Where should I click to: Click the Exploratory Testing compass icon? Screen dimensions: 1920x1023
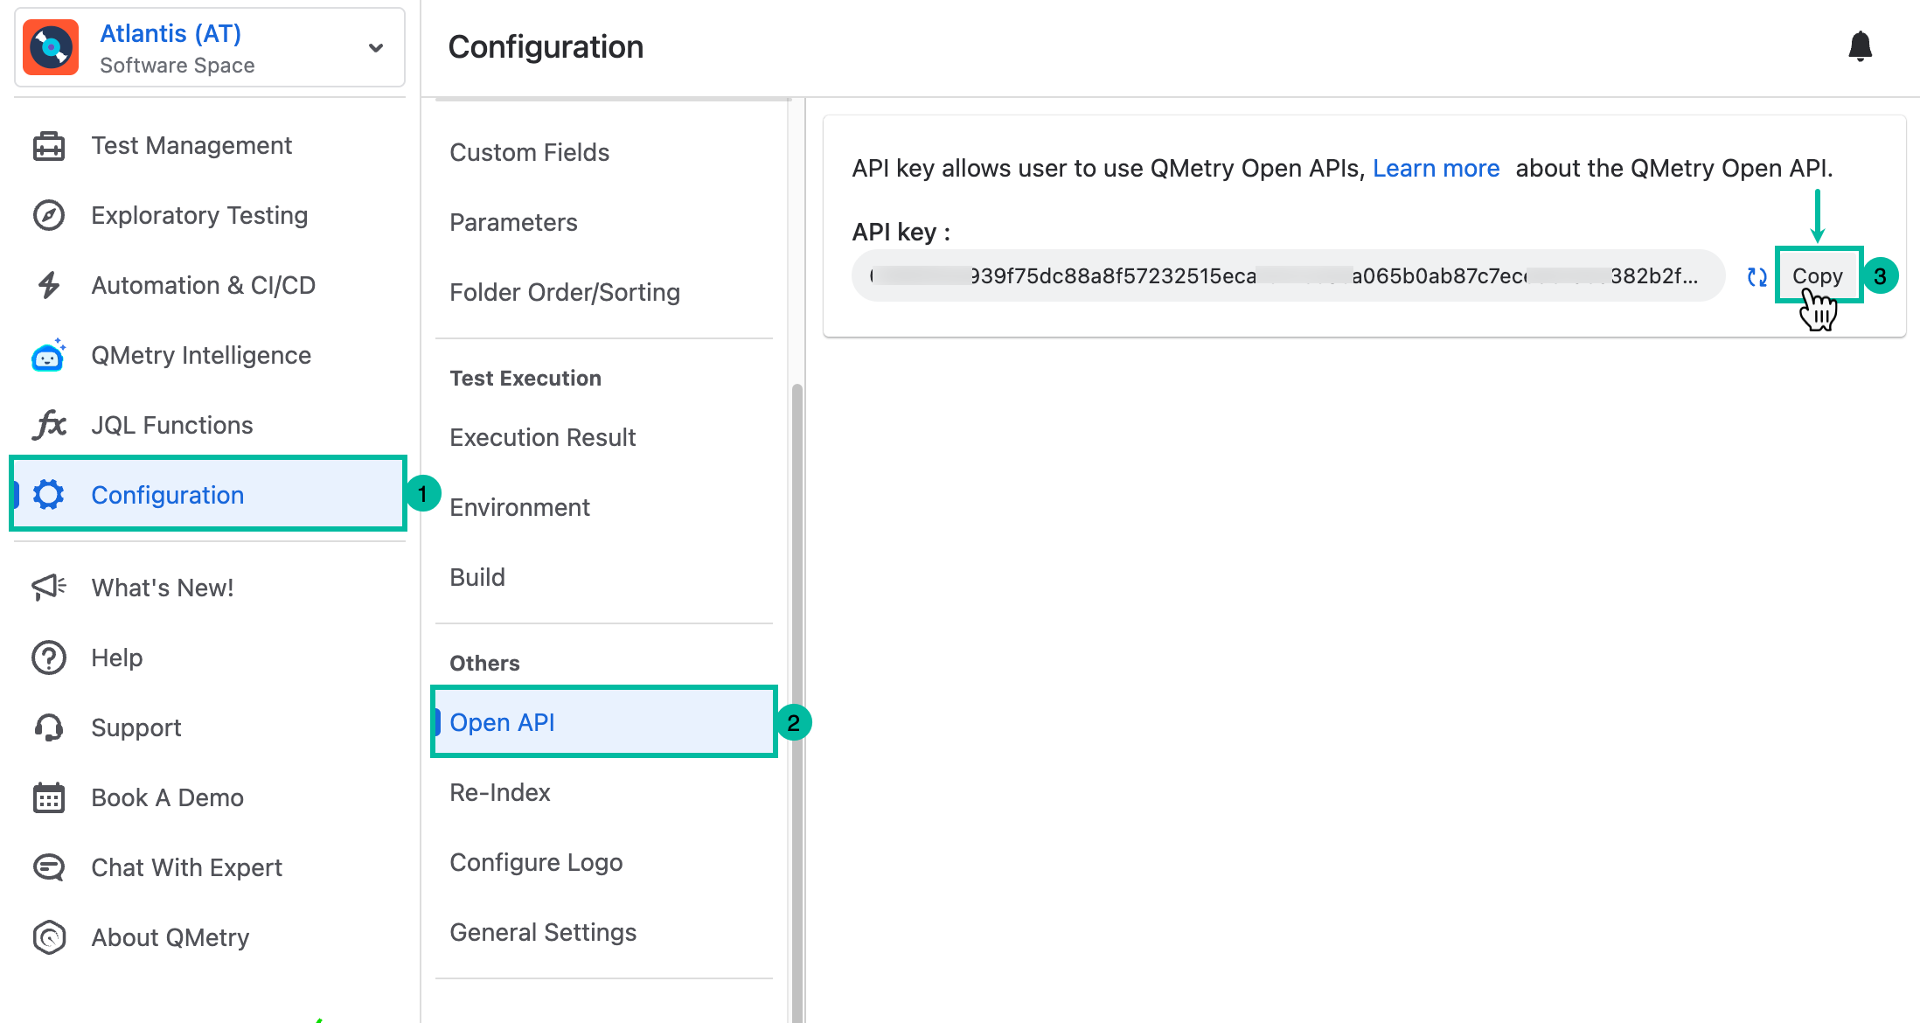(49, 216)
